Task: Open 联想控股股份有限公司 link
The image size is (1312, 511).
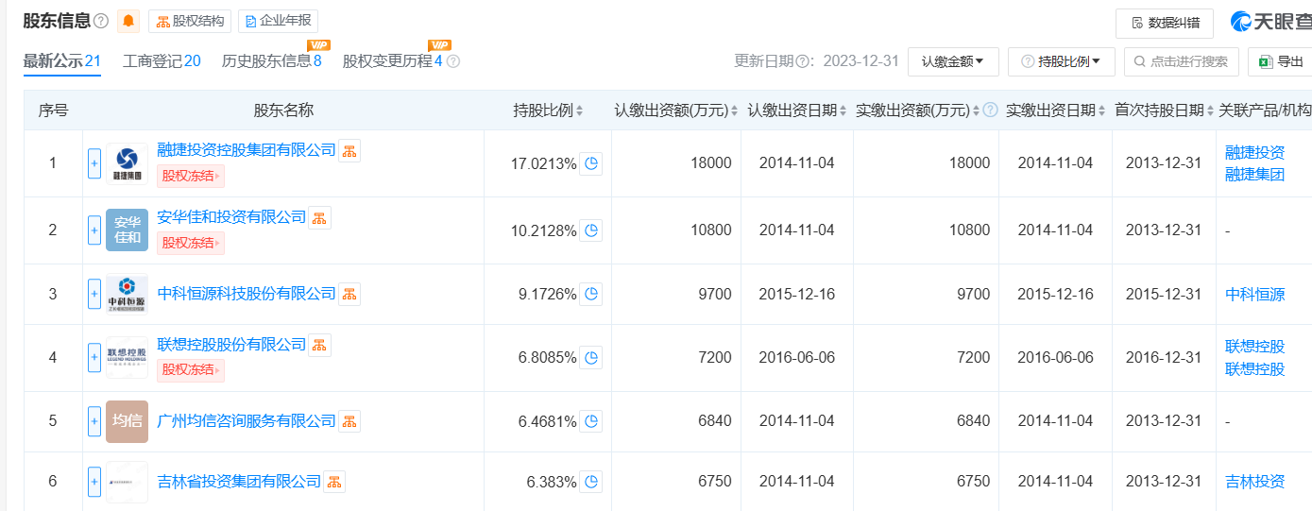Action: point(231,345)
